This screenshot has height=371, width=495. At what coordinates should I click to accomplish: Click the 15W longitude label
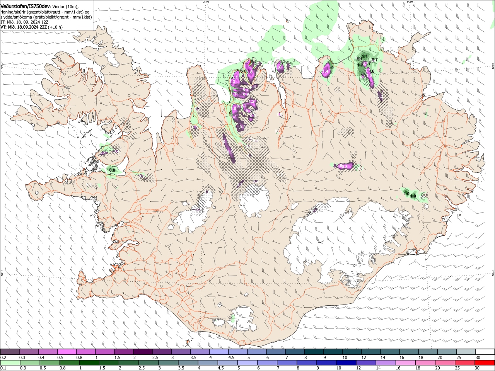(410, 2)
